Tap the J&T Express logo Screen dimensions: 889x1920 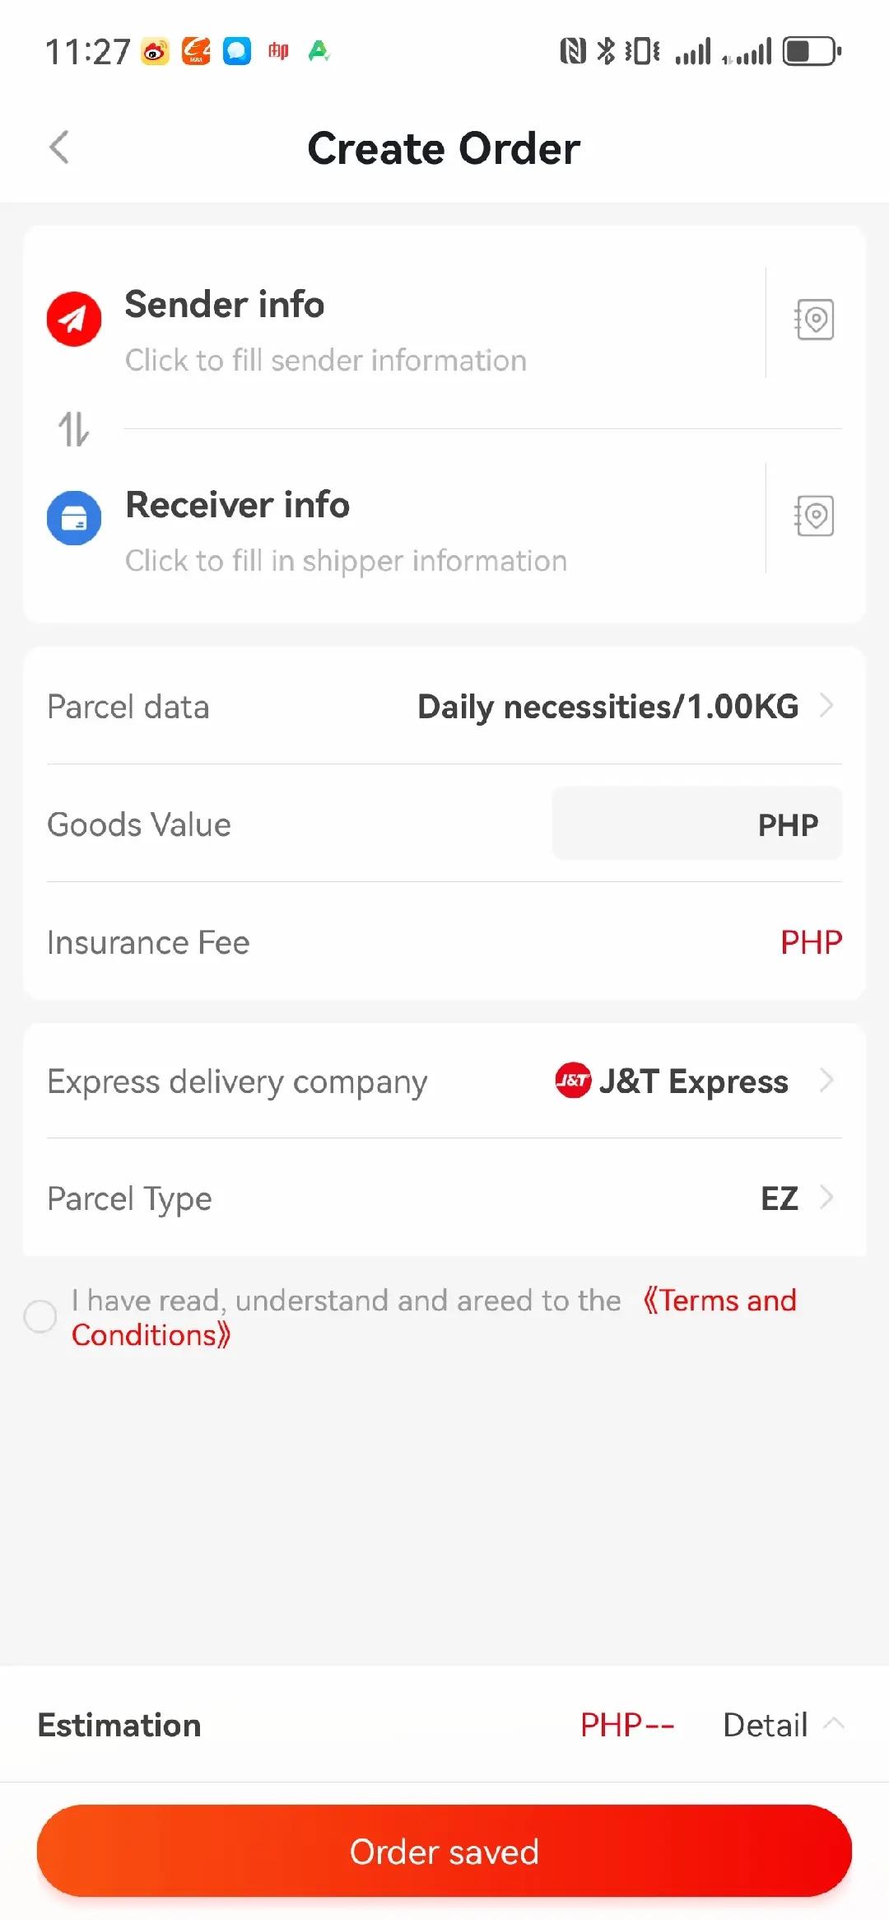tap(573, 1081)
